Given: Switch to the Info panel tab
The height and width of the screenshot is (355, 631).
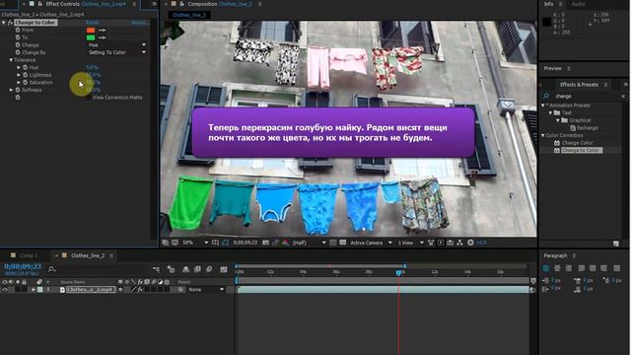Looking at the screenshot, I should point(548,4).
